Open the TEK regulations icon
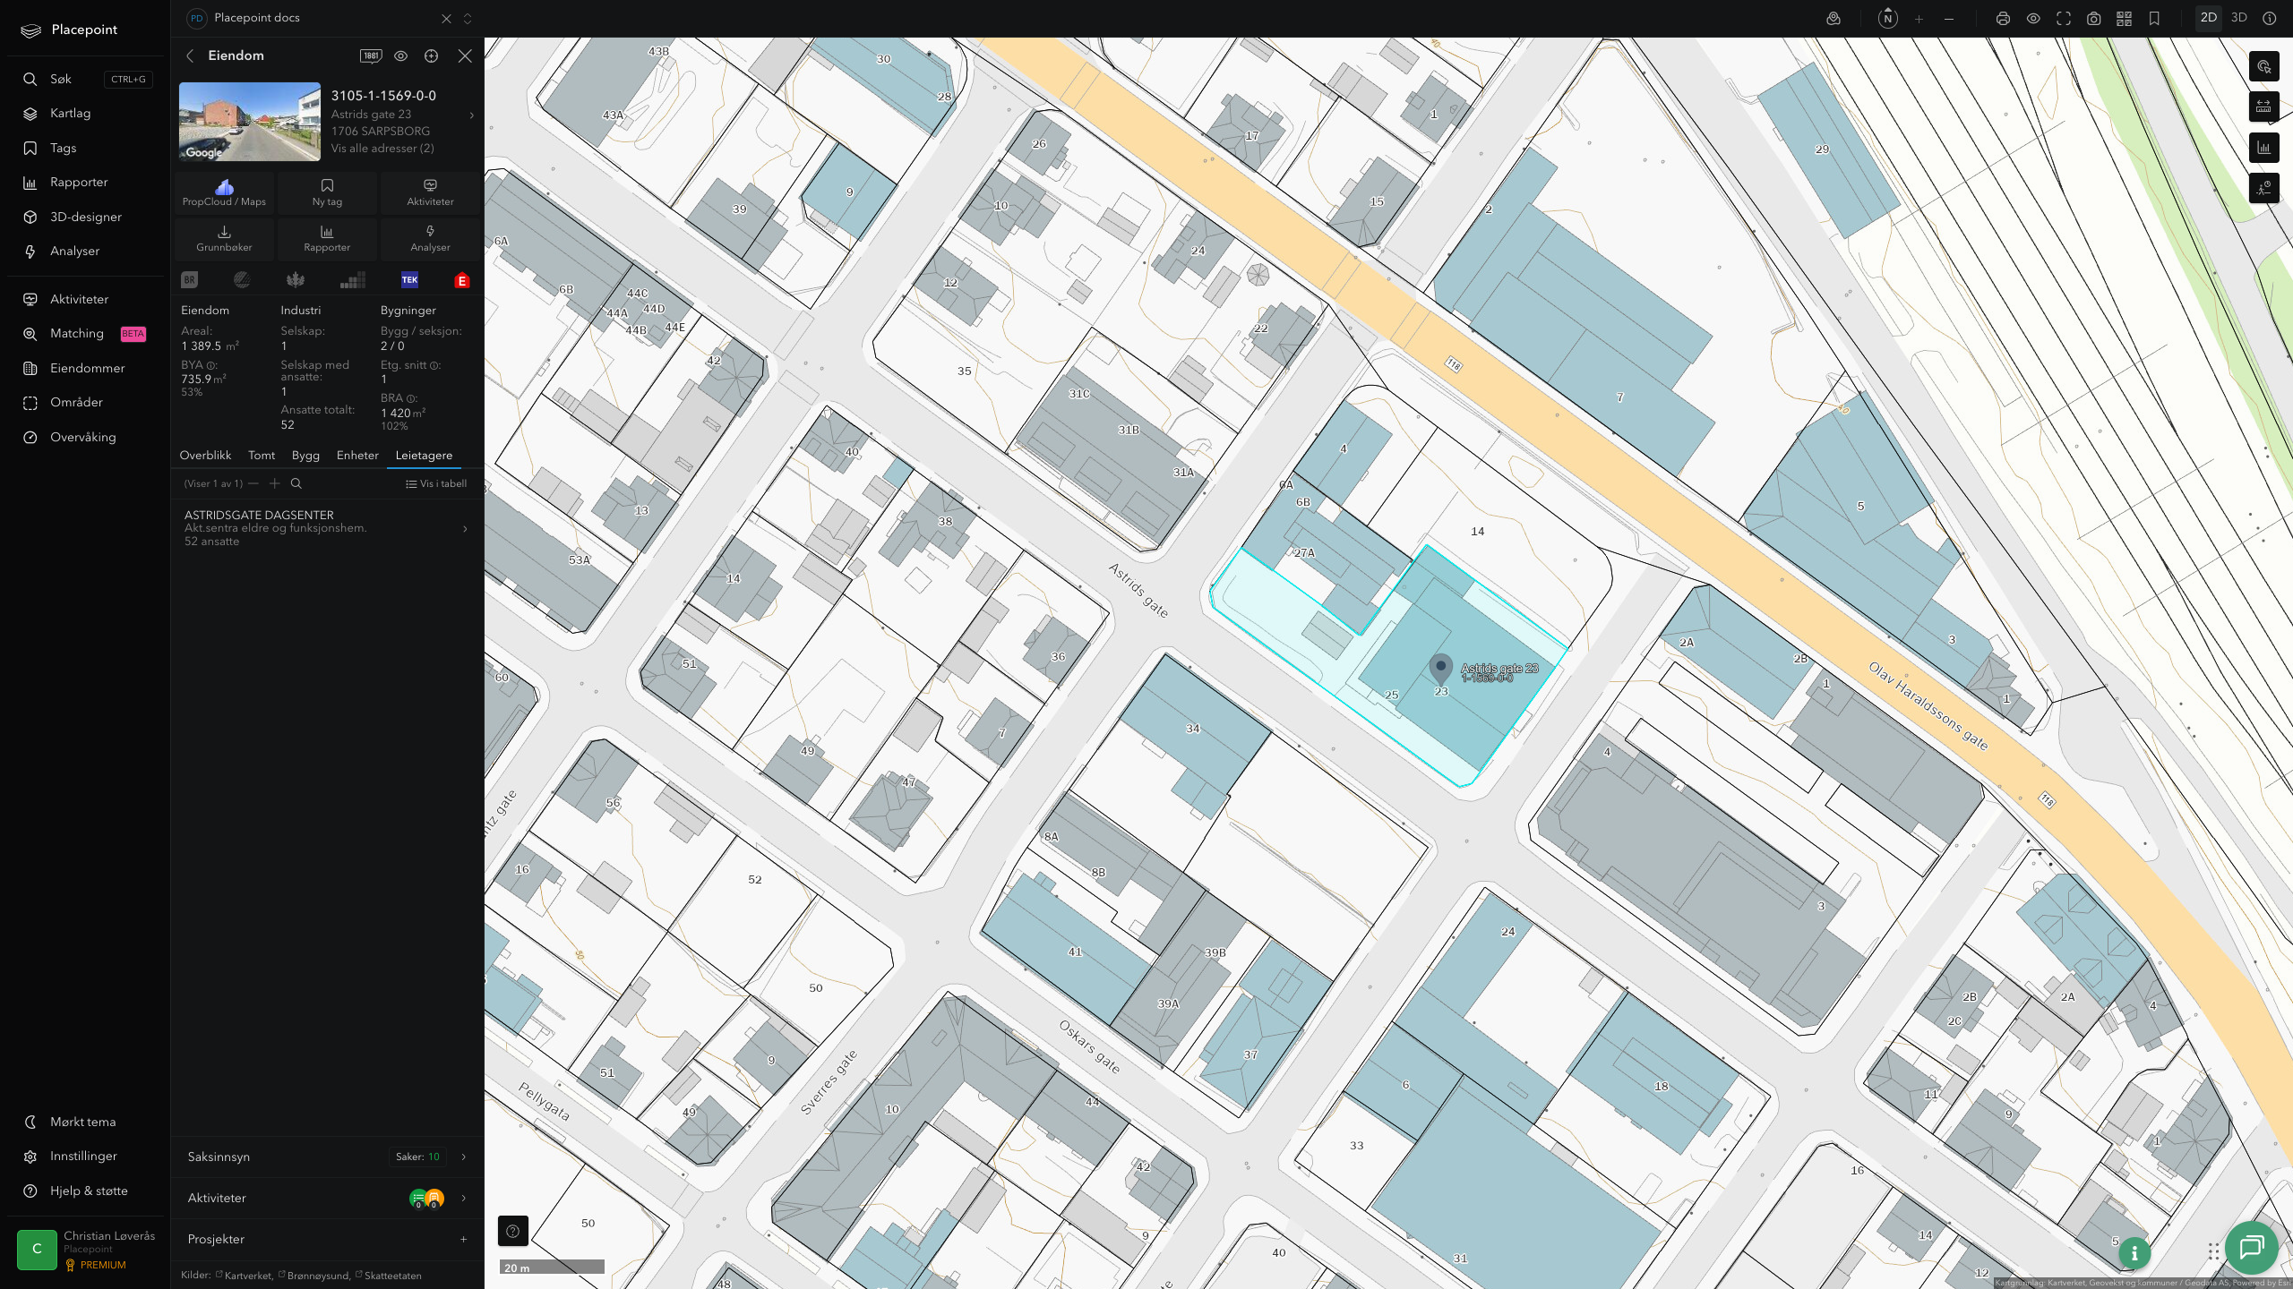 point(409,280)
